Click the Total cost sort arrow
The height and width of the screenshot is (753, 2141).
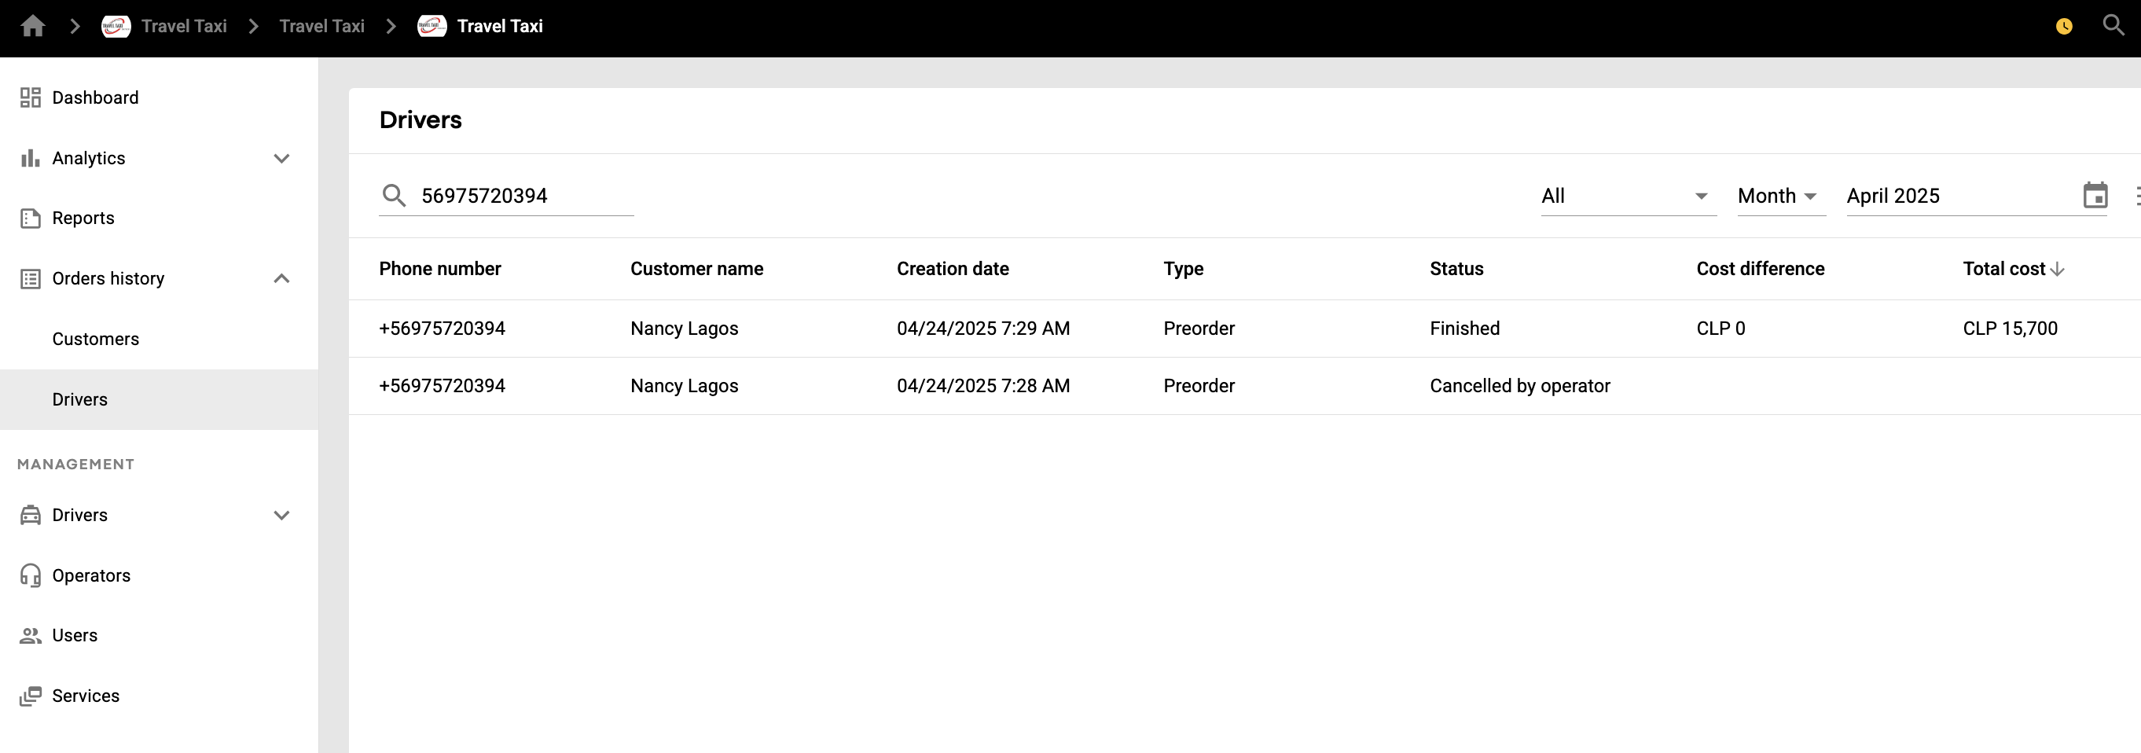point(2058,270)
